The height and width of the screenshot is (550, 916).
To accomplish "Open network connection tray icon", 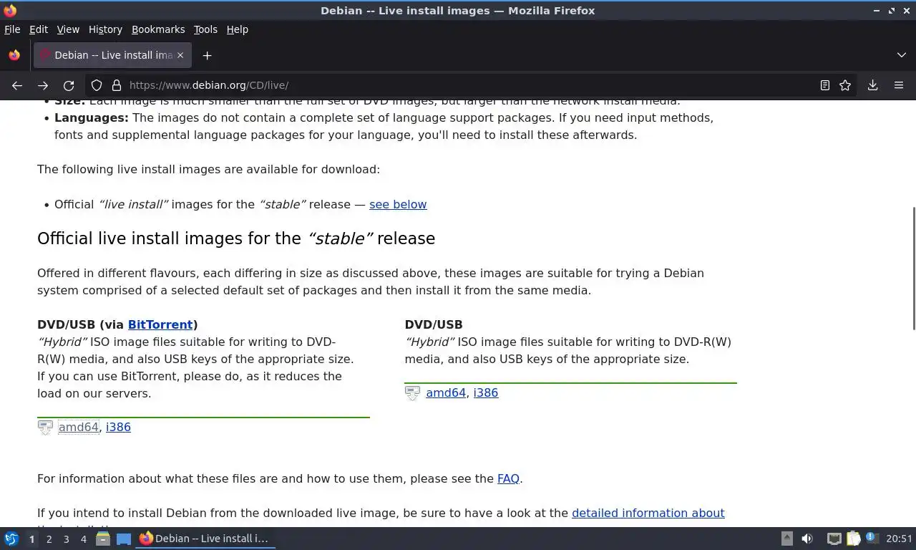I will pyautogui.click(x=834, y=539).
